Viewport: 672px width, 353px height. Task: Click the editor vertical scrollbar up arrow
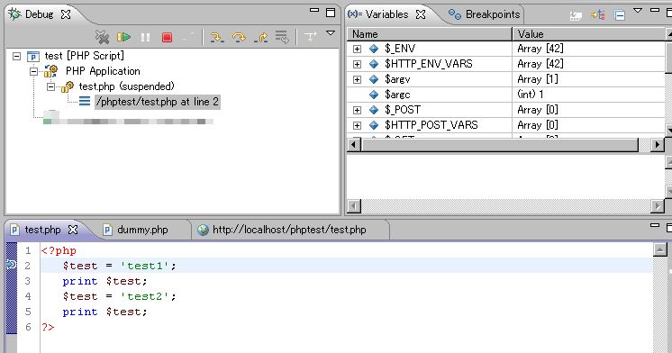pos(660,249)
